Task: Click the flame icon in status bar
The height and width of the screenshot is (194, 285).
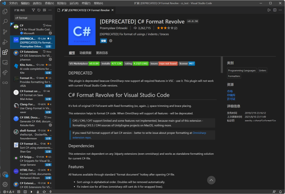Action: tap(38, 192)
